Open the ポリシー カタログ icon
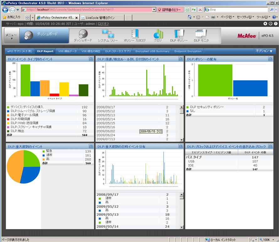279x242 pixels. point(135,36)
